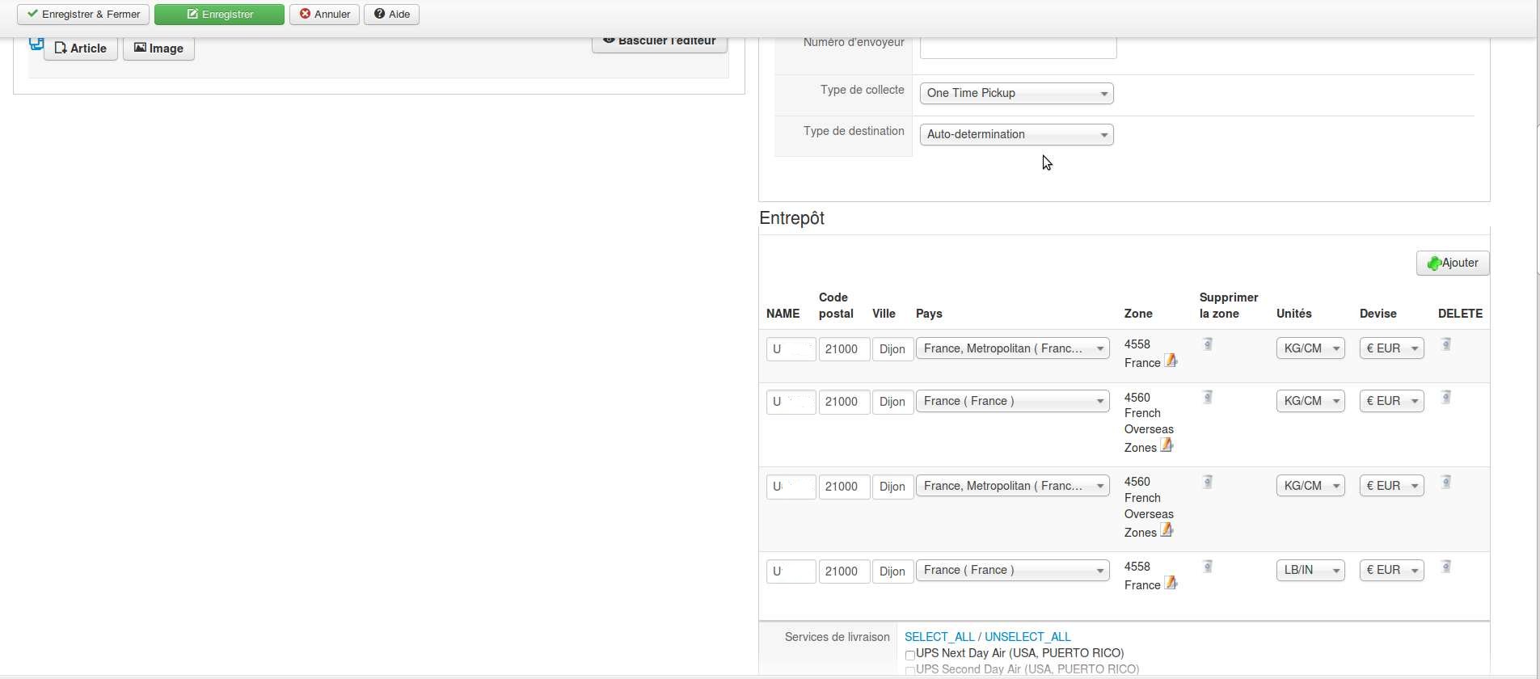Insert an Image with the editor button

click(158, 48)
